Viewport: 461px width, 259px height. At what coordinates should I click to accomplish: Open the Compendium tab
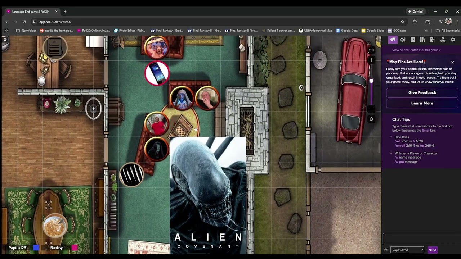tap(422, 40)
